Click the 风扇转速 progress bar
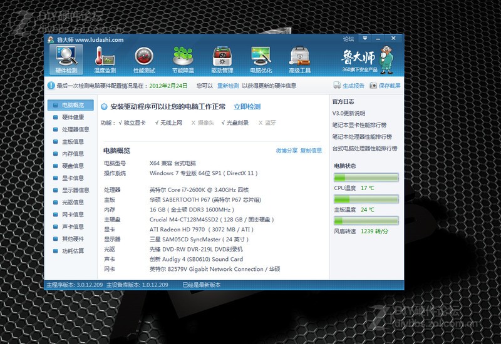The height and width of the screenshot is (344, 501). 366,221
